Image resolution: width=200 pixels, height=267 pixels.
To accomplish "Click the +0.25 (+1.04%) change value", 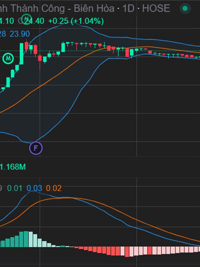I will point(76,21).
